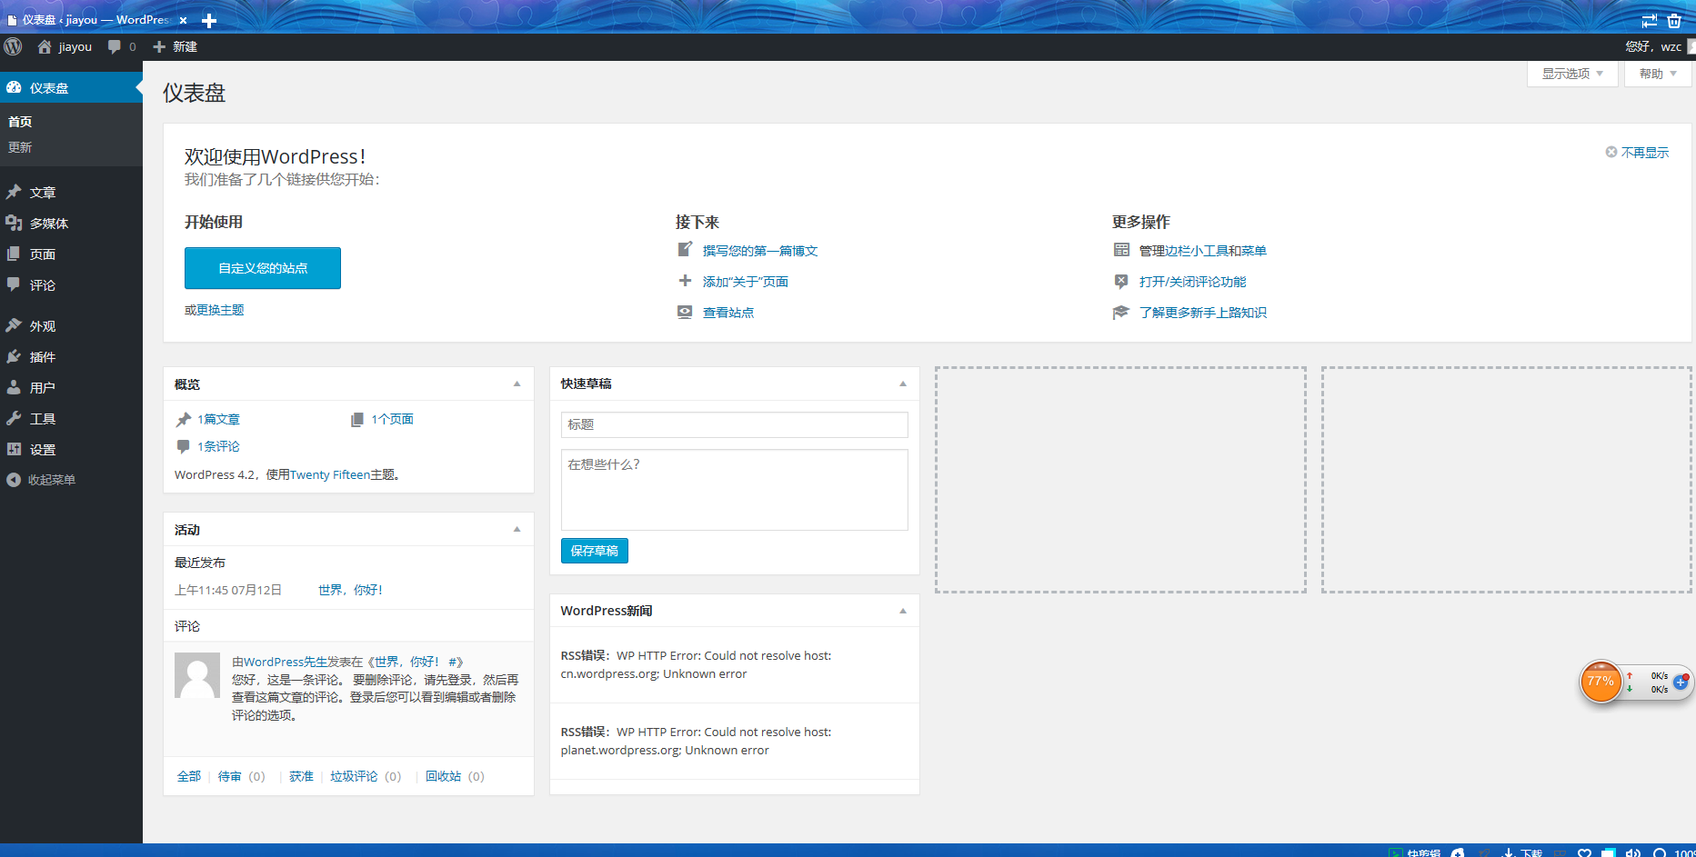1696x857 pixels.
Task: Open the 1个页面 link
Action: [392, 419]
